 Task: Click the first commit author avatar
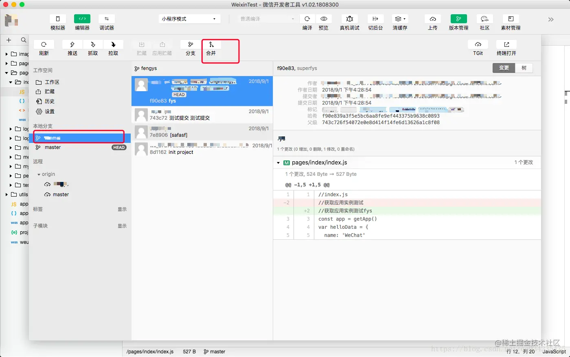point(141,85)
